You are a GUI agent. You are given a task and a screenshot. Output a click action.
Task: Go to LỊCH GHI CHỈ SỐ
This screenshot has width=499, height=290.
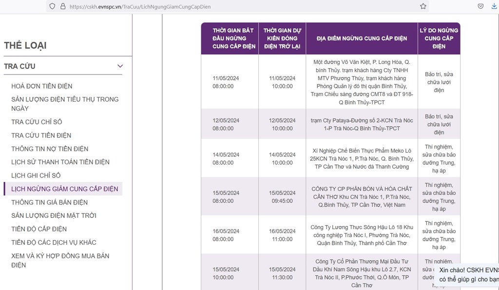click(36, 175)
